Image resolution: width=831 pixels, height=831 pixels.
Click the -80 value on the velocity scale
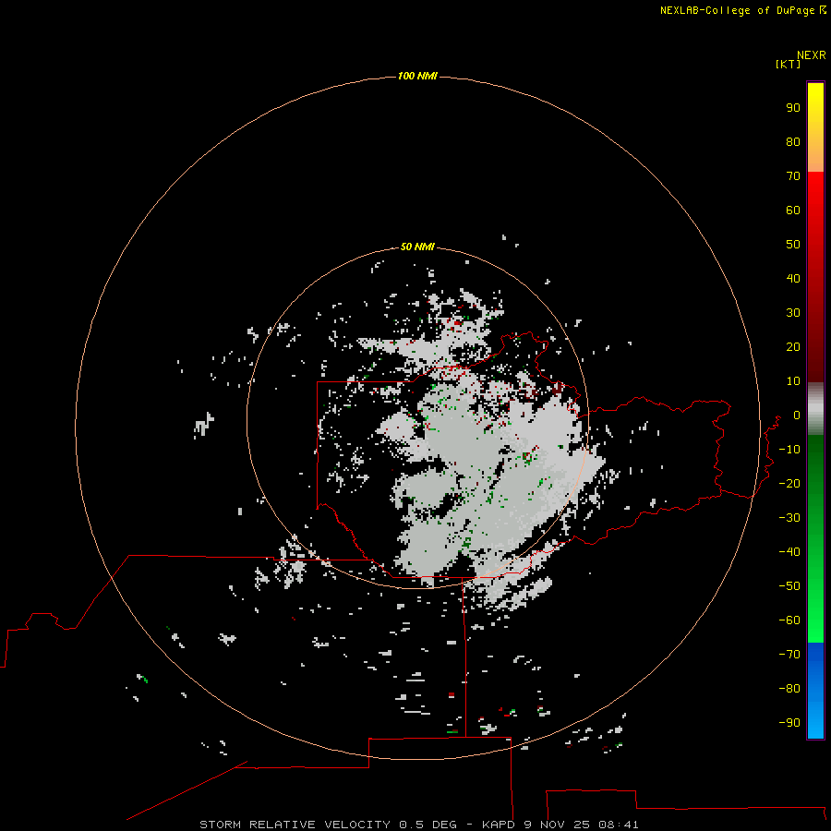click(789, 689)
